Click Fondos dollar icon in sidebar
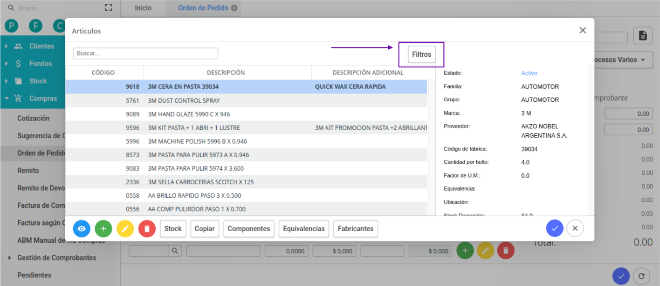Screen dimensions: 660x286 point(18,64)
